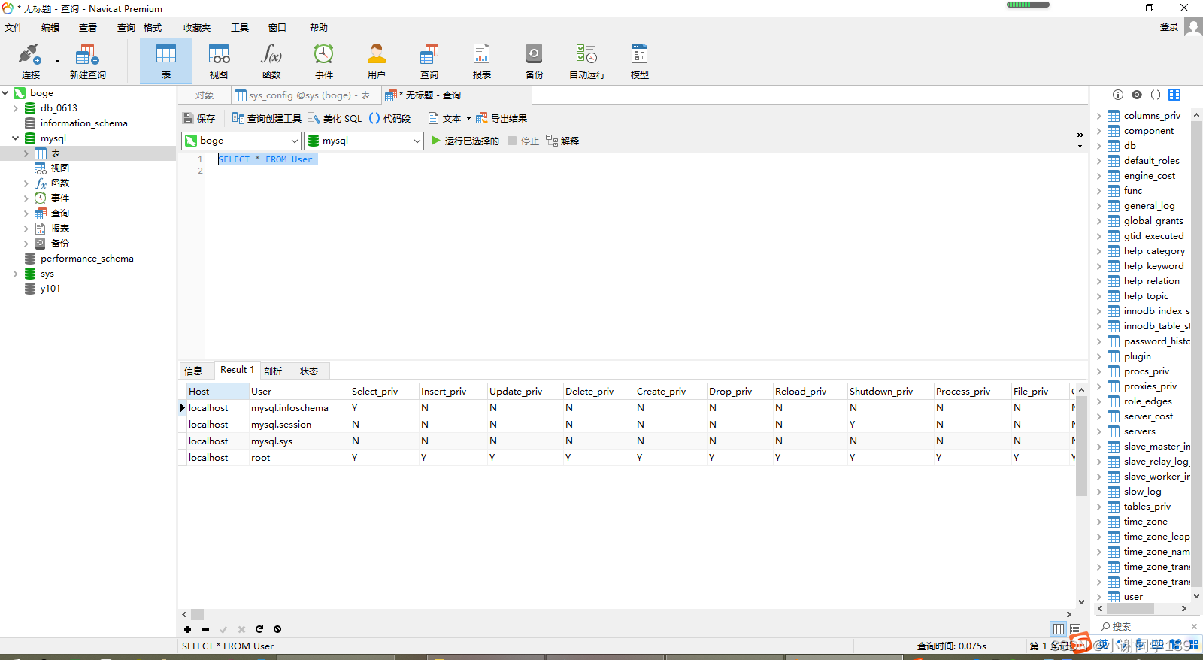Screen dimensions: 1203x660
Task: Open the 收藏夹 Favorites menu
Action: click(197, 28)
